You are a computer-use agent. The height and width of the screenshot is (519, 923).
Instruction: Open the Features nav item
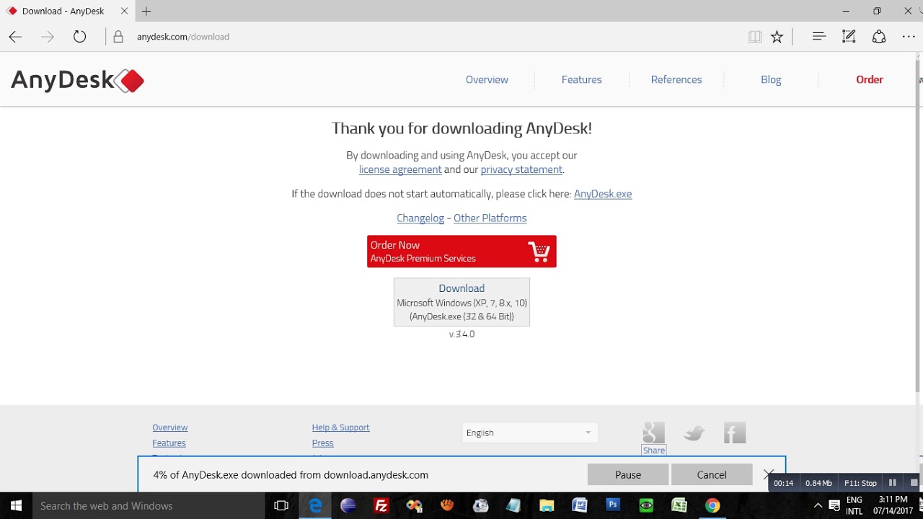pos(582,80)
